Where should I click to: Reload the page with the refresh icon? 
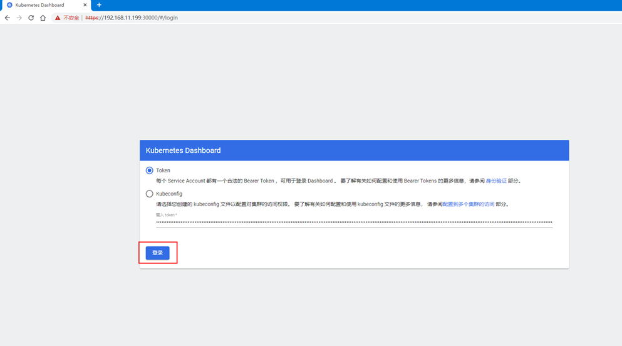pos(31,18)
